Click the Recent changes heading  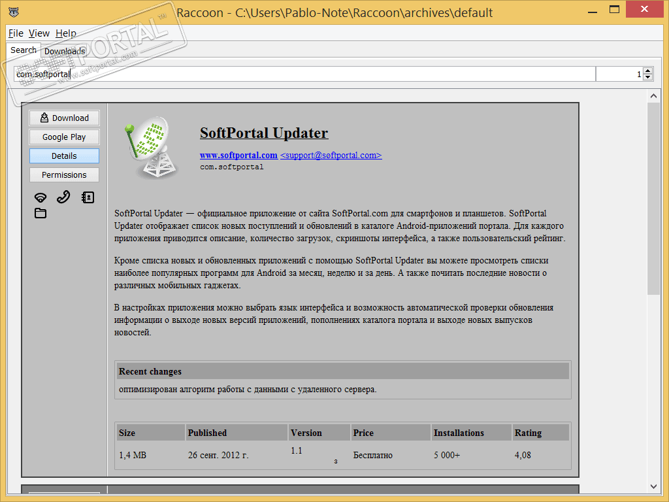point(150,371)
